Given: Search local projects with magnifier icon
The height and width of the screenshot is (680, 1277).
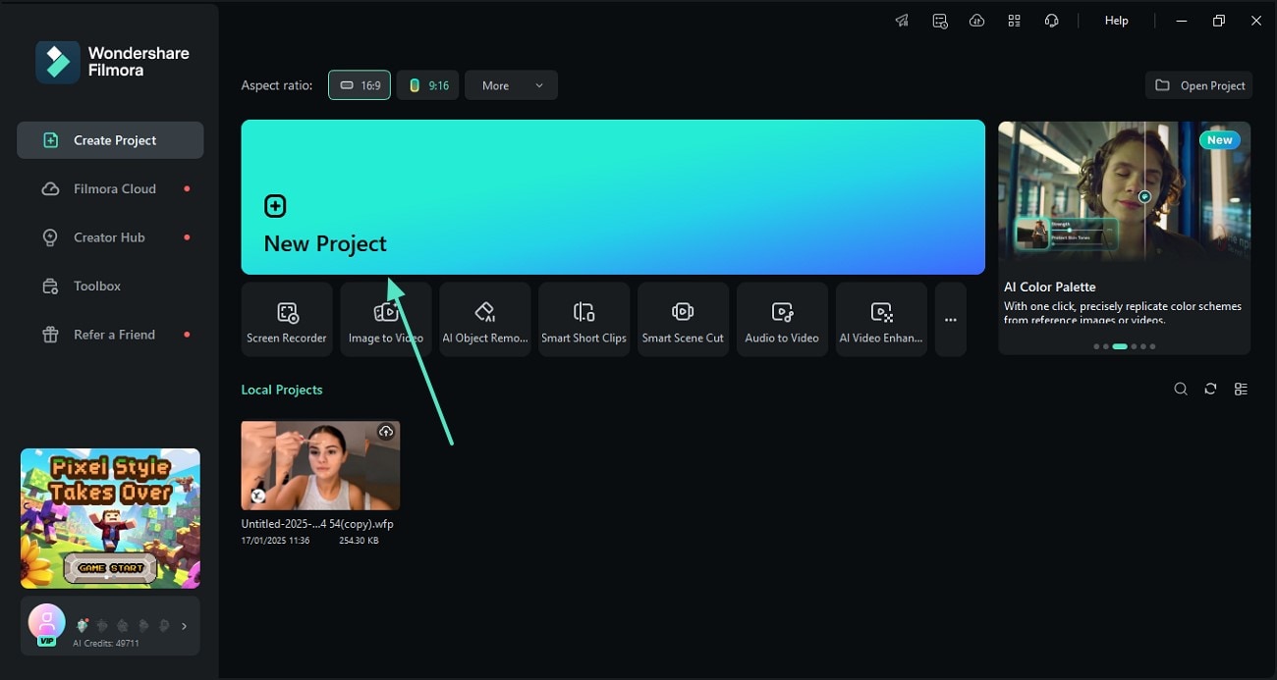Looking at the screenshot, I should [x=1181, y=390].
